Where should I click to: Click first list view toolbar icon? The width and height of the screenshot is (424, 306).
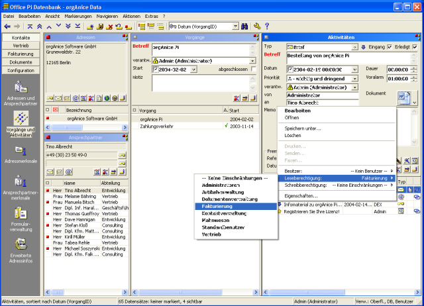141,26
